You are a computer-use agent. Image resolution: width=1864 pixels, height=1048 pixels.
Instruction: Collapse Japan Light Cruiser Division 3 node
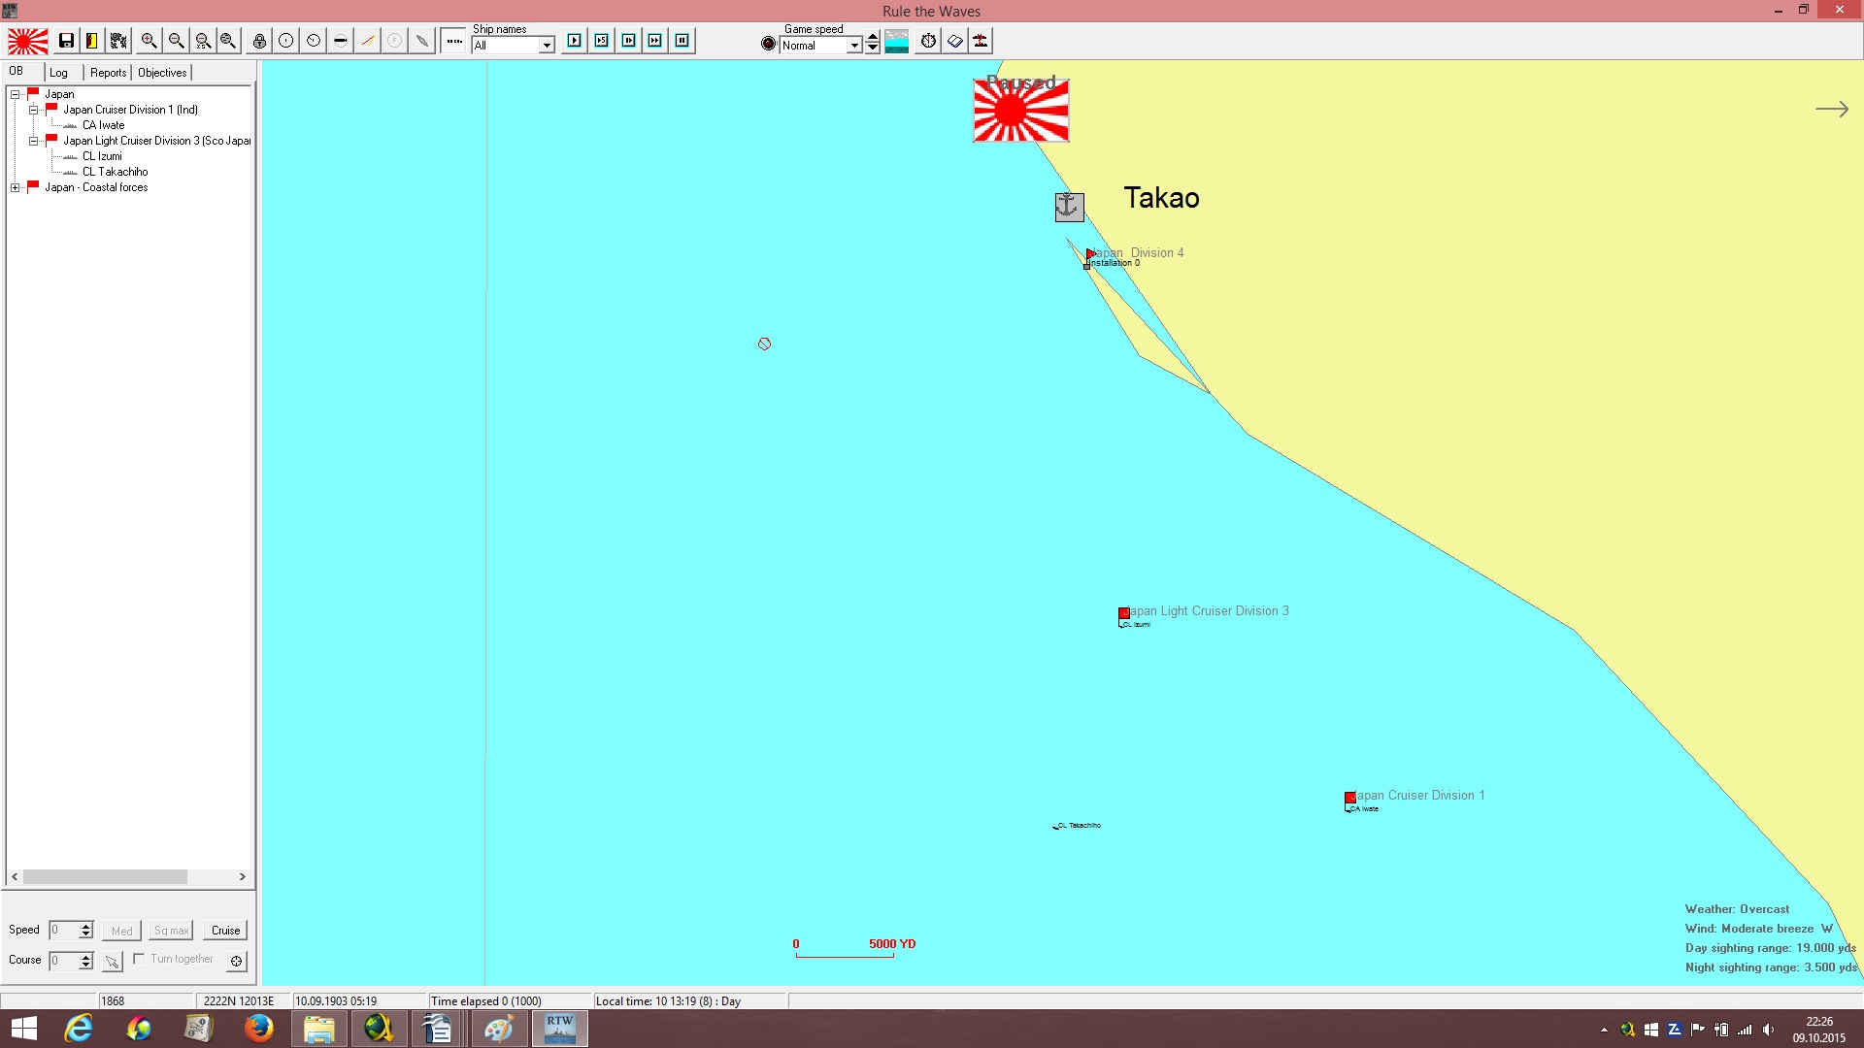tap(33, 141)
